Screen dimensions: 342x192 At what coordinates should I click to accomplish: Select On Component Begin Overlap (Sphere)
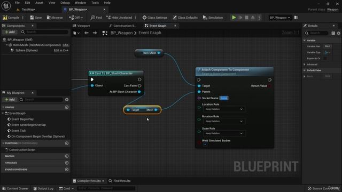click(x=38, y=137)
